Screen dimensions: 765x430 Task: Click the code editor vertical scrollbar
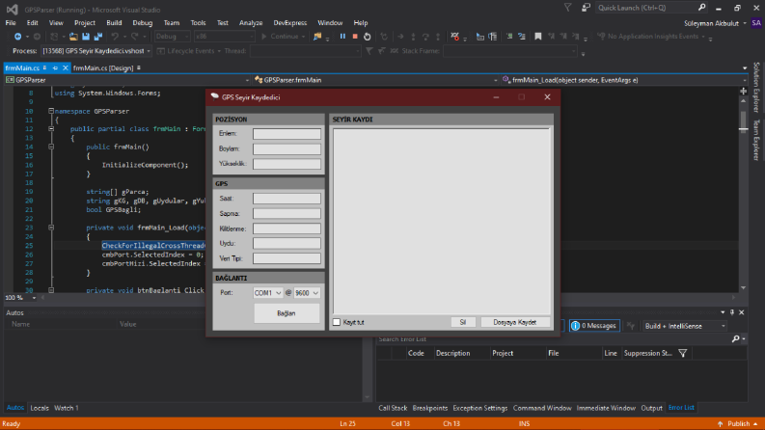click(743, 194)
